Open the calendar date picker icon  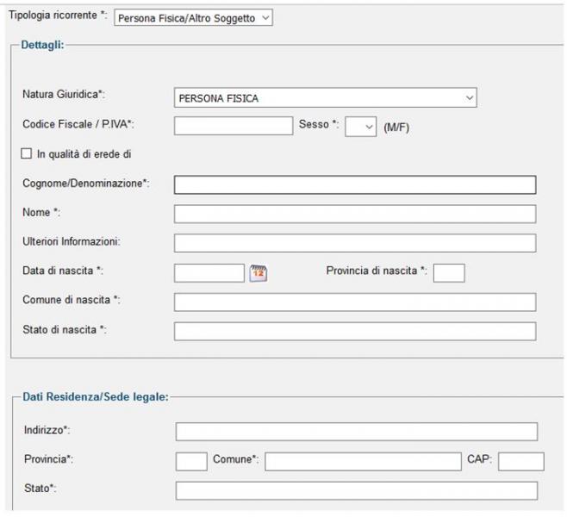point(259,273)
